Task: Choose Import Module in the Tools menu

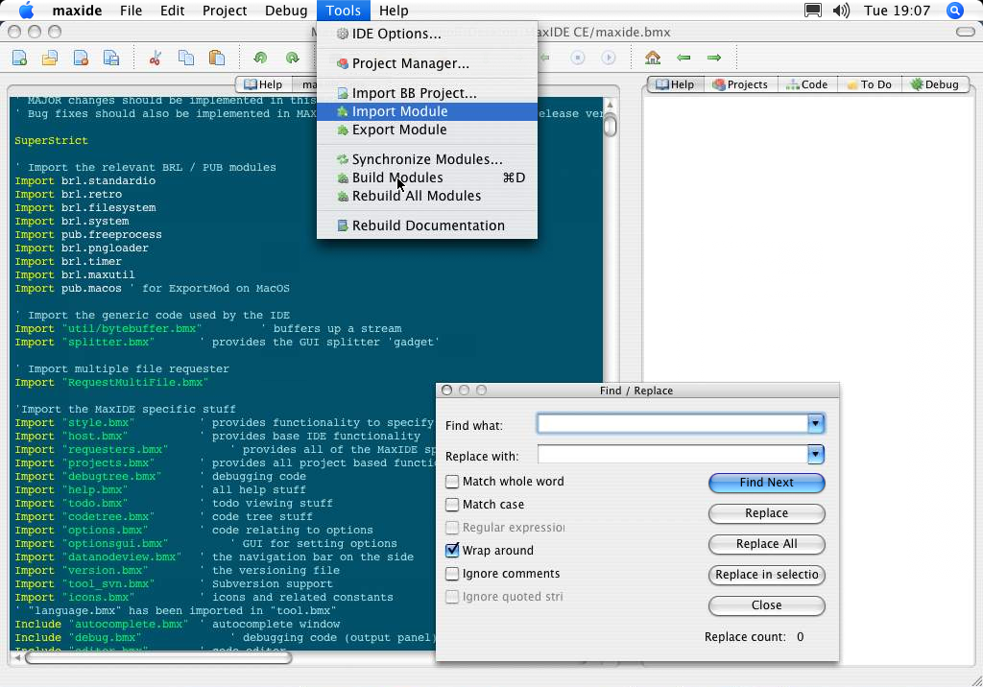Action: click(x=427, y=111)
